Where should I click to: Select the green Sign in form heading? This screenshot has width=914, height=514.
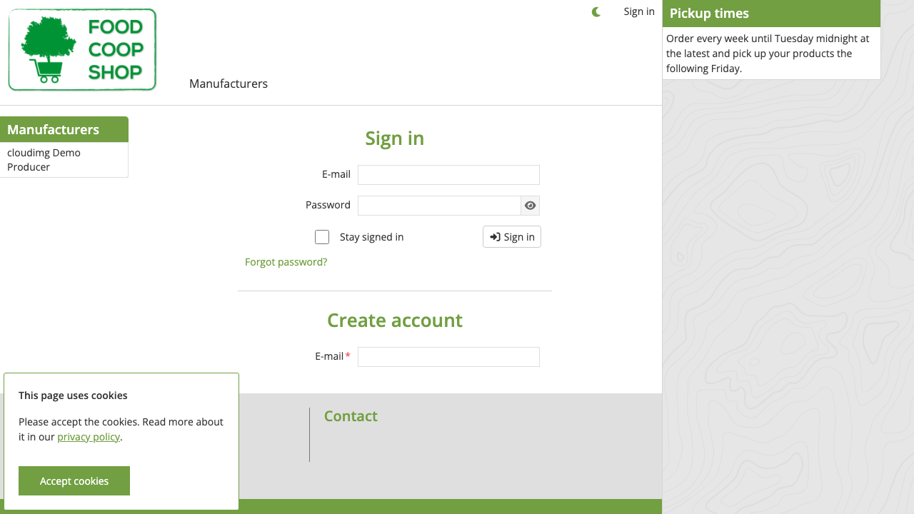[395, 138]
